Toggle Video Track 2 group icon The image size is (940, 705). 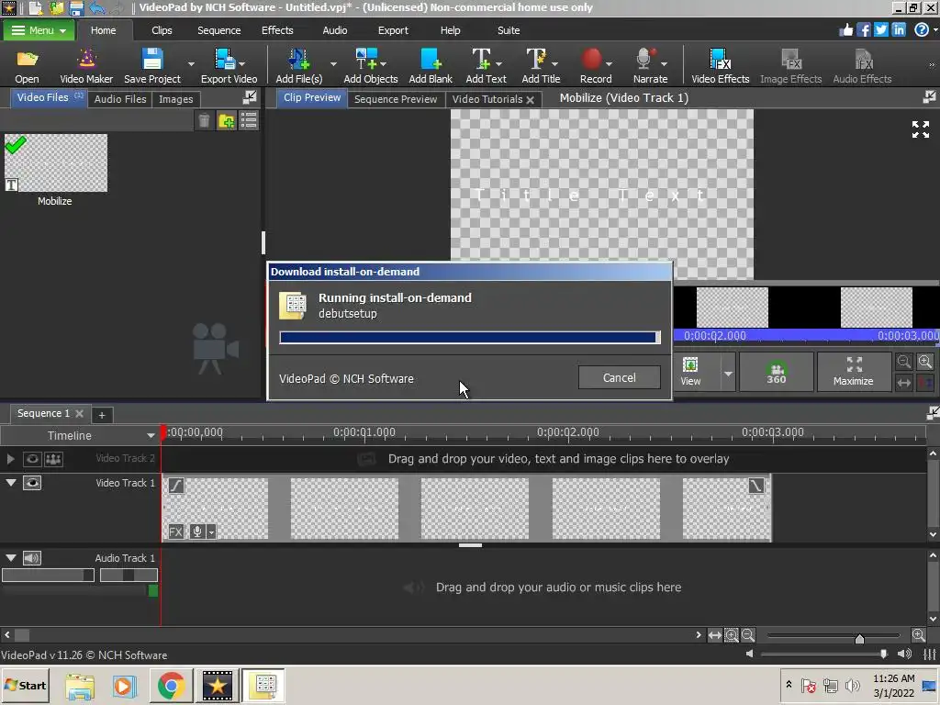(53, 459)
